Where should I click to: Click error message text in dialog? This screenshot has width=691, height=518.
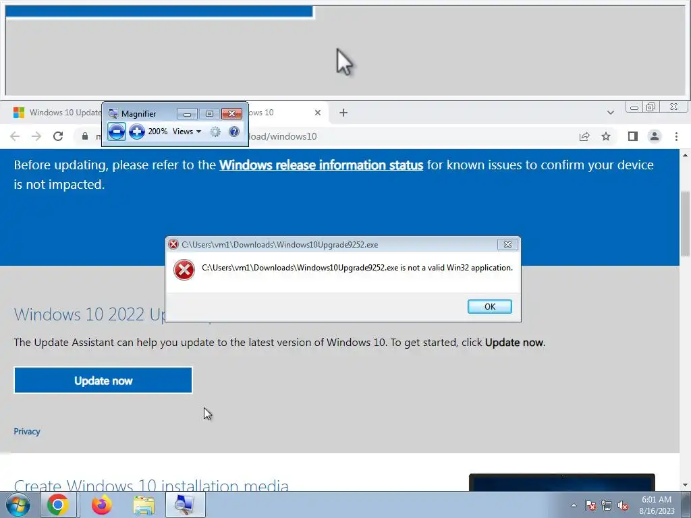coord(358,268)
